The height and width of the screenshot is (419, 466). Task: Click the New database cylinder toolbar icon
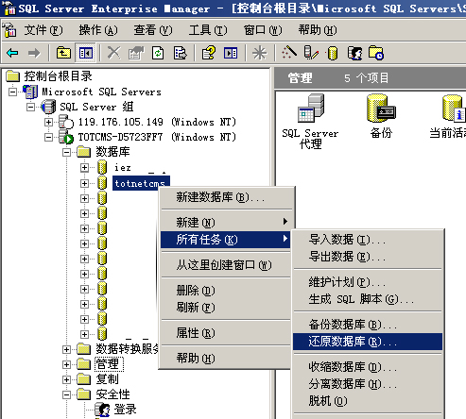(x=333, y=53)
